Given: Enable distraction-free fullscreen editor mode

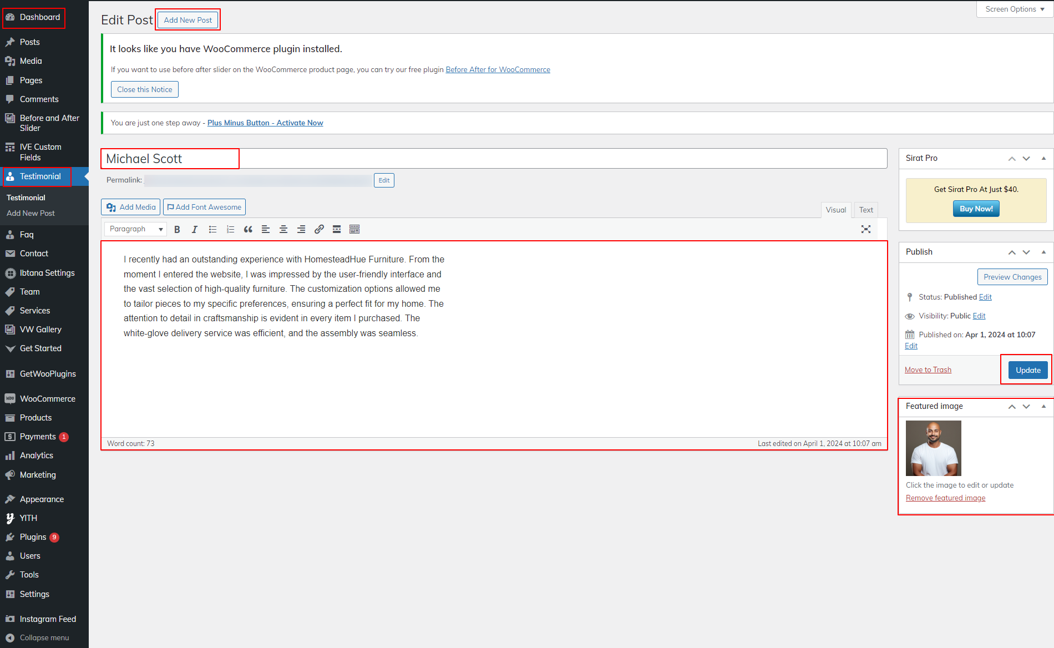Looking at the screenshot, I should click(865, 229).
